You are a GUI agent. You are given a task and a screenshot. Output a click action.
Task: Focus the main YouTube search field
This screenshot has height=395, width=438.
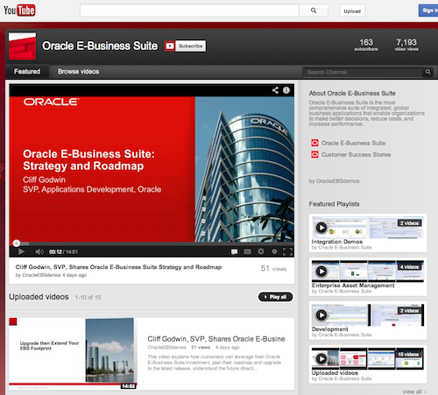coord(189,11)
